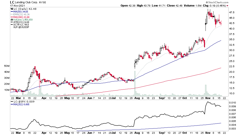Click the LC:$SPX 0.009 legend entry

(24, 102)
